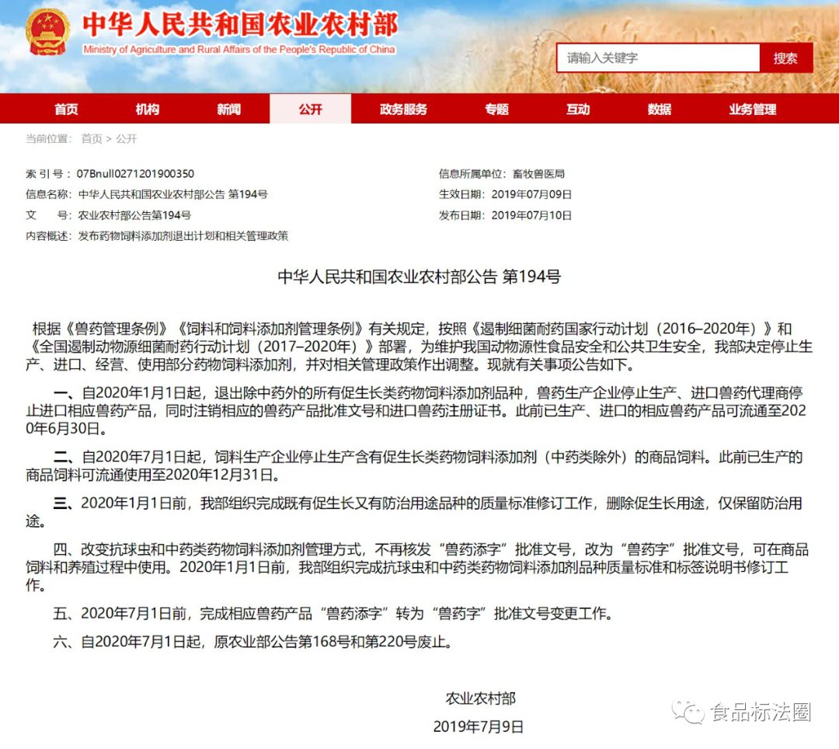Select the 信息所属单位 value 畜牧兽医局
The width and height of the screenshot is (839, 749).
coord(538,173)
